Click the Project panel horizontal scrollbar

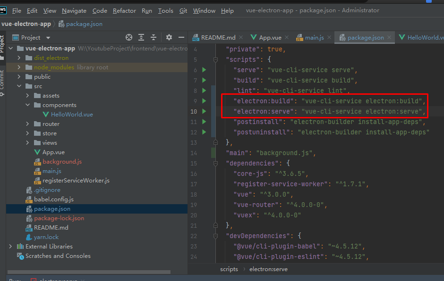click(x=90, y=272)
